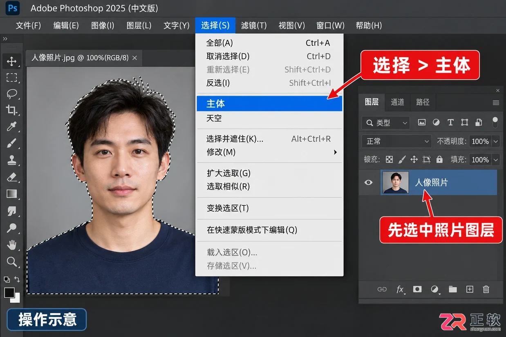Choose 扩大选取(G) menu entry
506x337 pixels.
(269, 173)
